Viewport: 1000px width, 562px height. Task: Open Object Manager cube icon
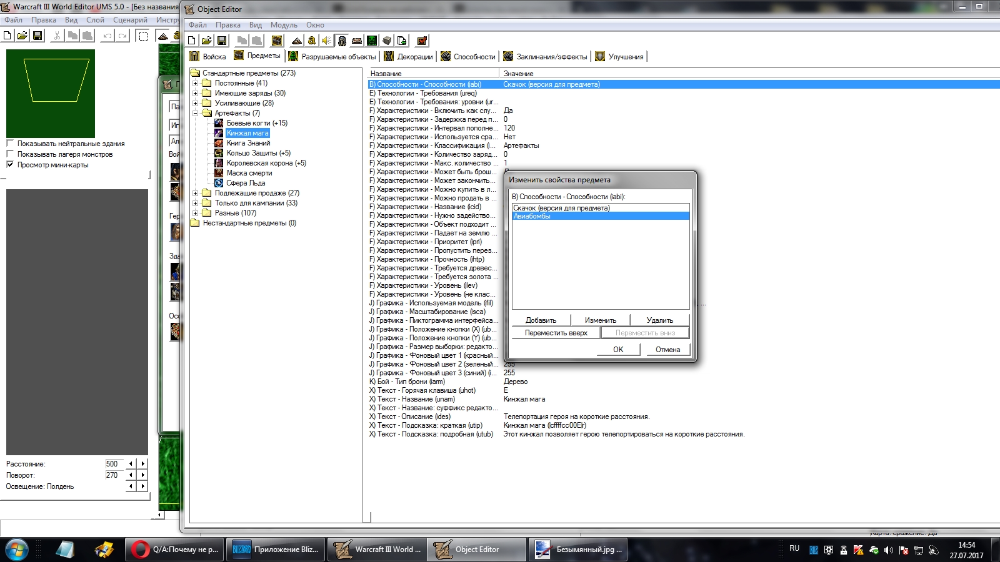(x=387, y=41)
